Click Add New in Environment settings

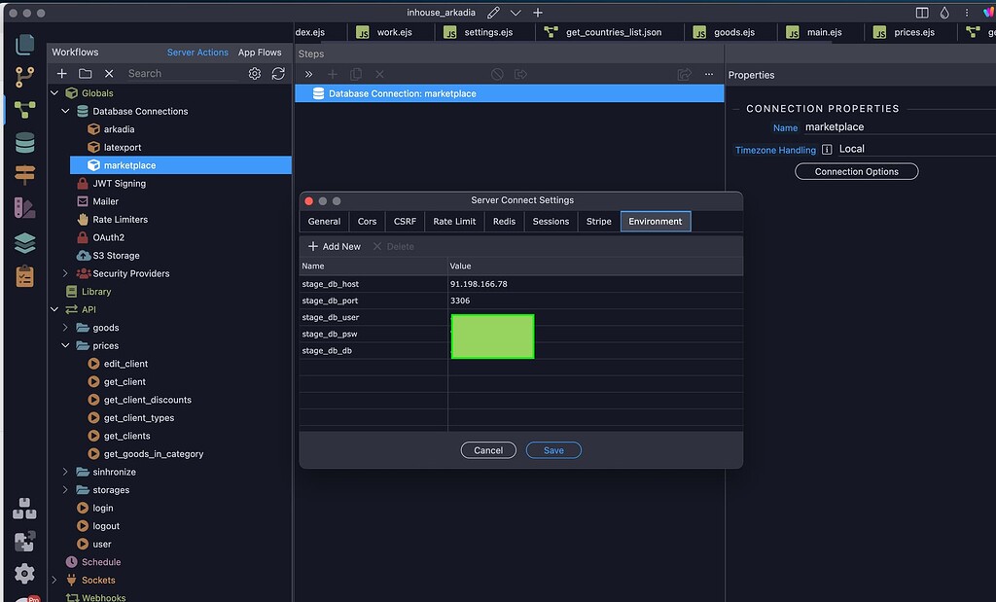pos(334,247)
